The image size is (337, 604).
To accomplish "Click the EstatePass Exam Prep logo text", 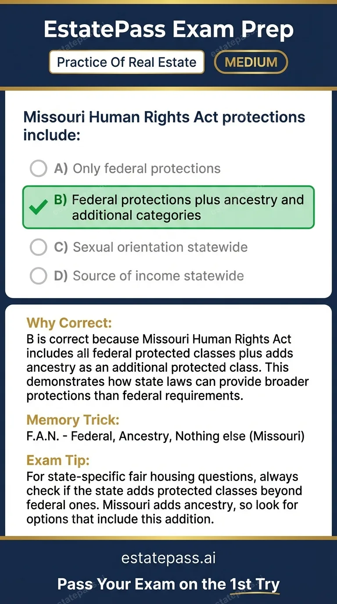I will [168, 29].
